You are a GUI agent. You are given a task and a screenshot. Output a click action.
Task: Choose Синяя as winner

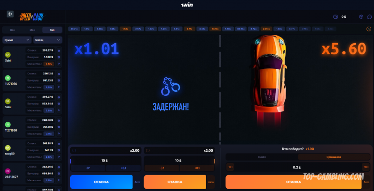pyautogui.click(x=262, y=157)
